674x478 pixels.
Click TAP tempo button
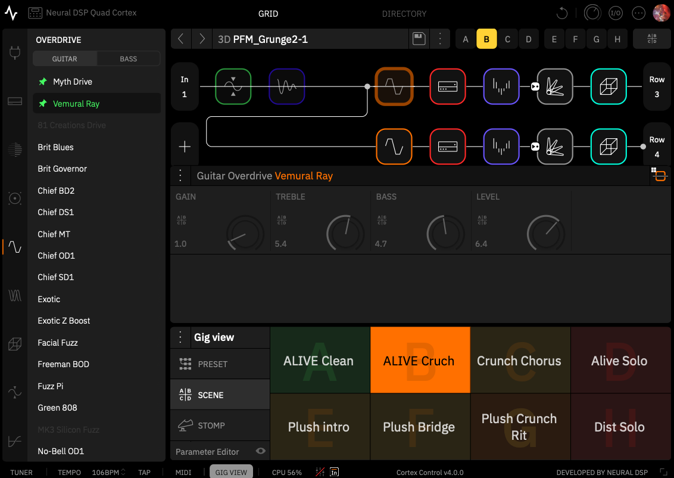pos(145,472)
